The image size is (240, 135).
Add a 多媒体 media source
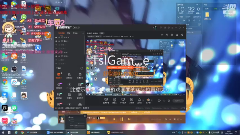[131, 101]
